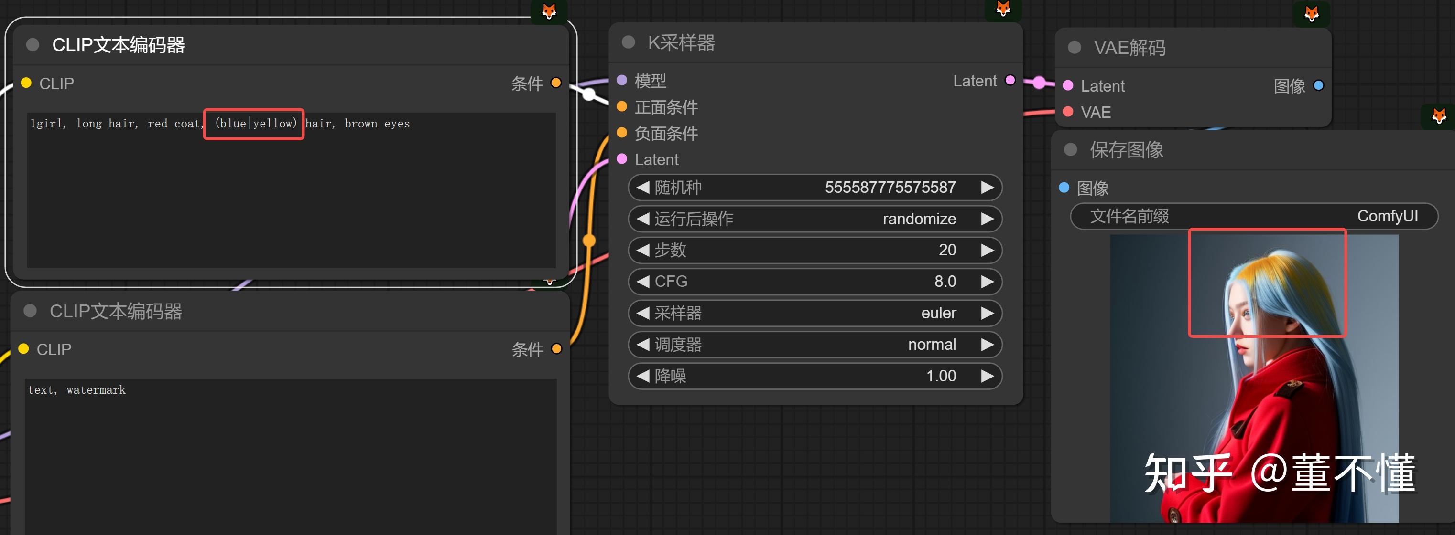Click the right arrow to increase 步数
The height and width of the screenshot is (535, 1455).
[x=988, y=250]
